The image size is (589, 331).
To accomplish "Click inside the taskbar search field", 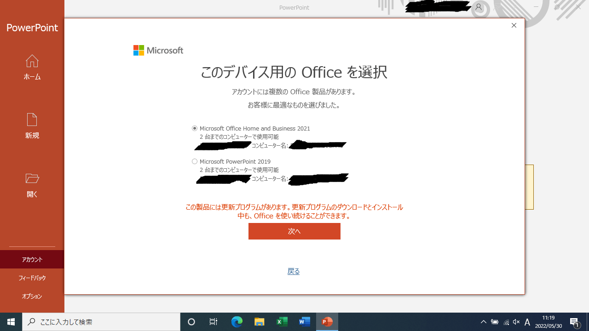I will [x=101, y=322].
